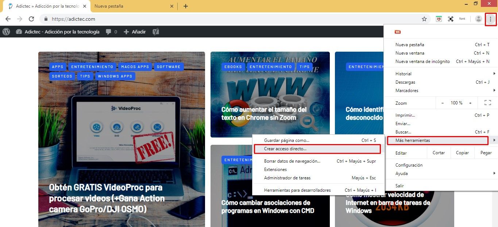Enter fullscreen via the Zoom row icon

487,103
